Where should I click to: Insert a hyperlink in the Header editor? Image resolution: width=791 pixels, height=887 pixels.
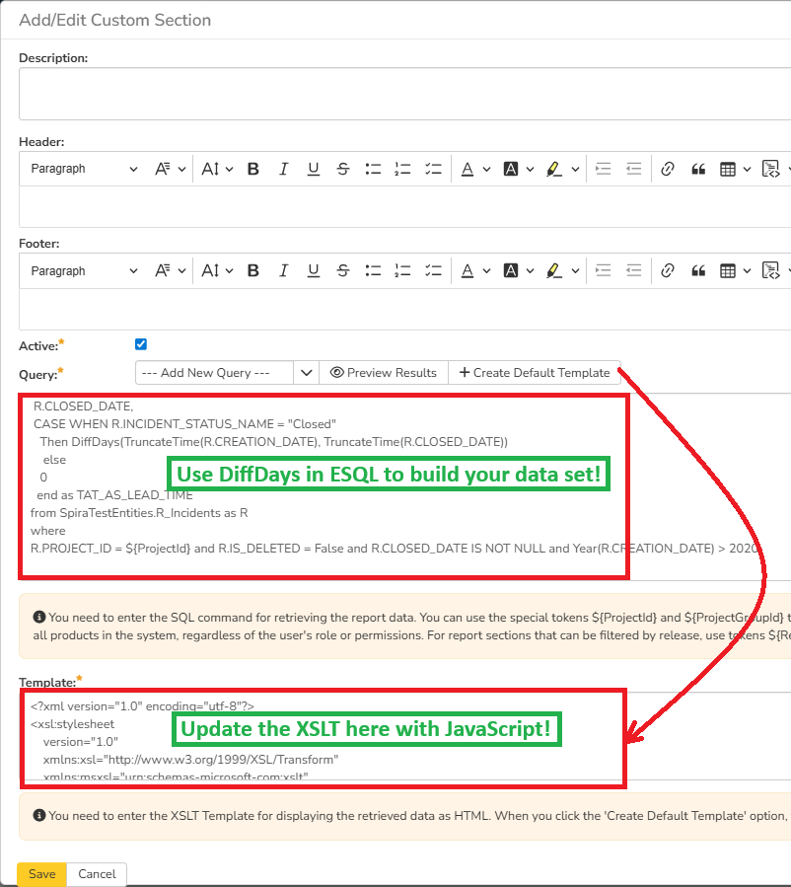[667, 168]
